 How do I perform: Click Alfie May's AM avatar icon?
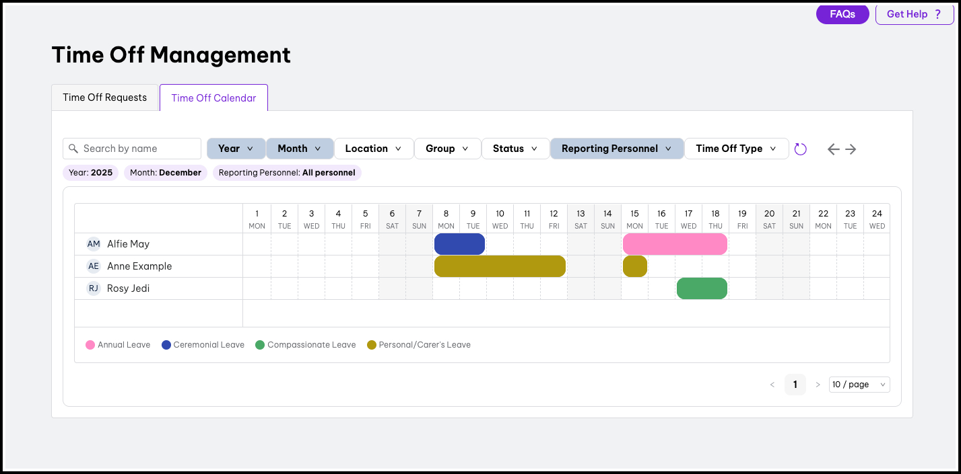point(94,244)
